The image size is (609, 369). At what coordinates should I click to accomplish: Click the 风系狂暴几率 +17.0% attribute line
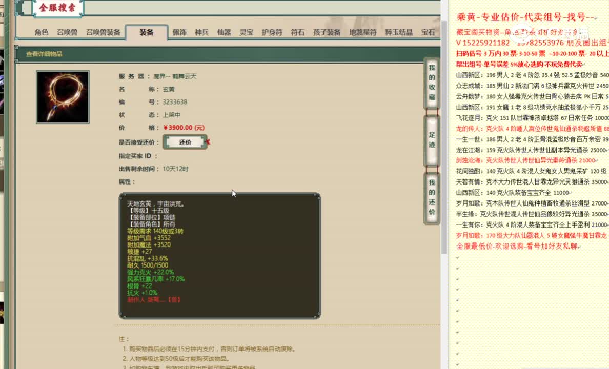156,279
